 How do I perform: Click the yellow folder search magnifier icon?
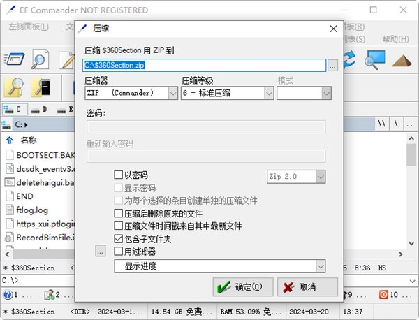pyautogui.click(x=14, y=87)
